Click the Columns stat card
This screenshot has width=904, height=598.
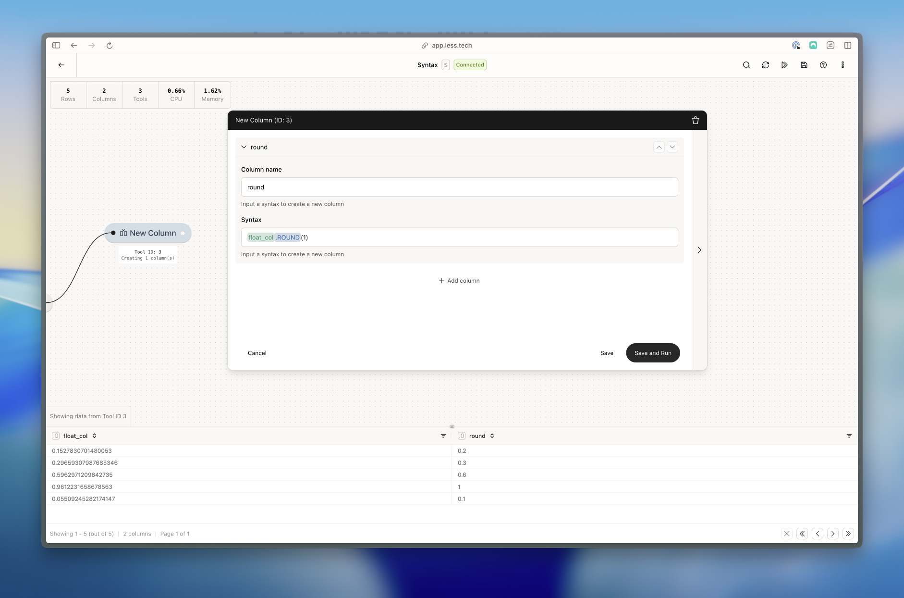[x=104, y=95]
